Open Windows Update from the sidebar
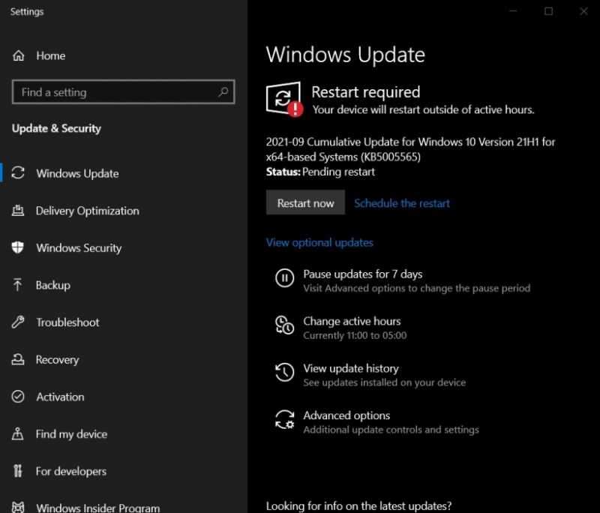600x513 pixels. click(x=77, y=173)
